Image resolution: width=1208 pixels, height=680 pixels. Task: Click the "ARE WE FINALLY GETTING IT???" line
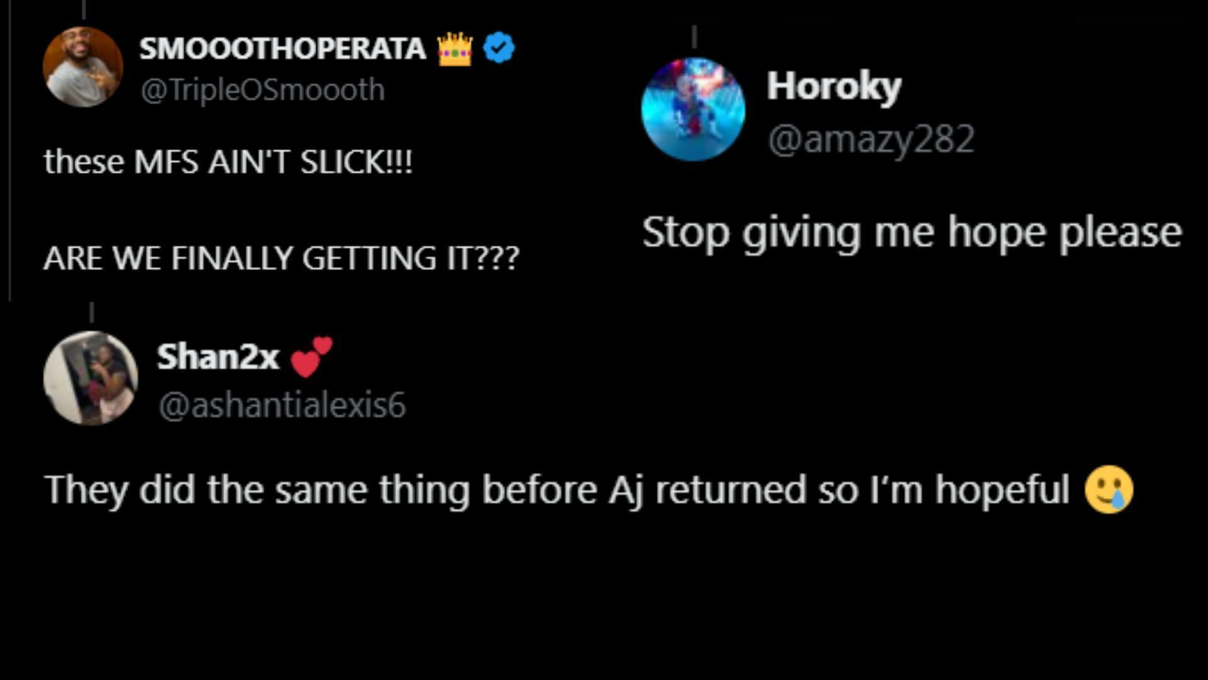point(281,258)
